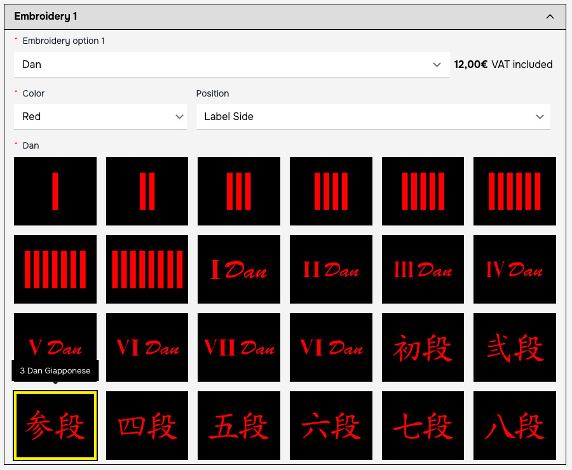Select the five red stripes design
Viewport: 572px width, 470px height.
tap(423, 191)
